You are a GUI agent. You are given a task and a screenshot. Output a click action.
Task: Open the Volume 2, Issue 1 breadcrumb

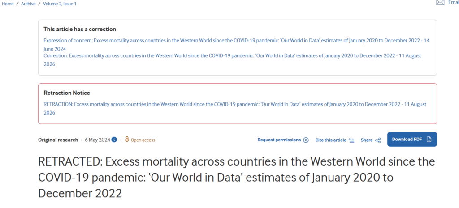[x=60, y=4]
